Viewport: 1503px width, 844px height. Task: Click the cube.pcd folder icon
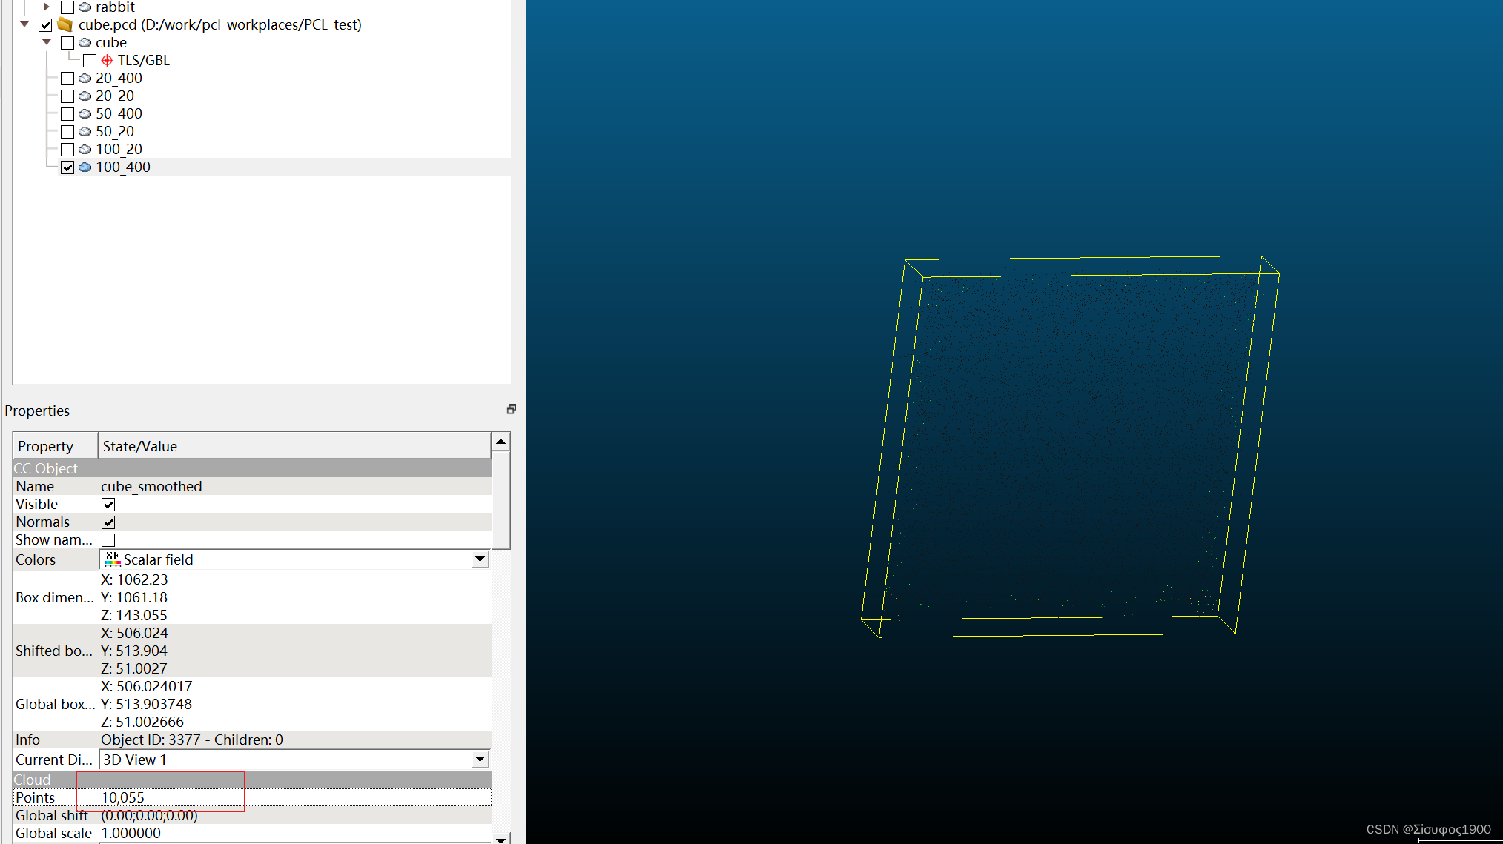[x=65, y=25]
